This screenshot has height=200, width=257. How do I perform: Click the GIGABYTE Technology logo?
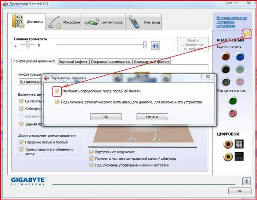pos(28,181)
